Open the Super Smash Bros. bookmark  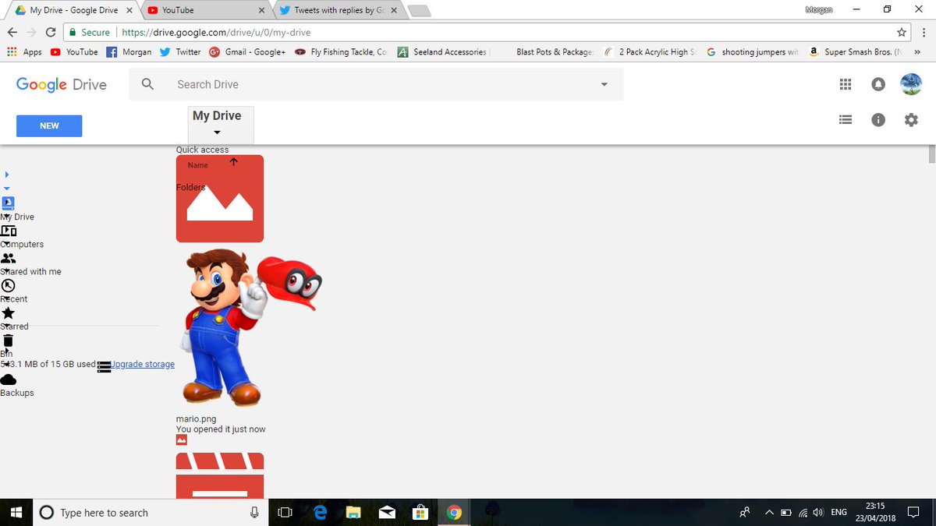[x=856, y=52]
